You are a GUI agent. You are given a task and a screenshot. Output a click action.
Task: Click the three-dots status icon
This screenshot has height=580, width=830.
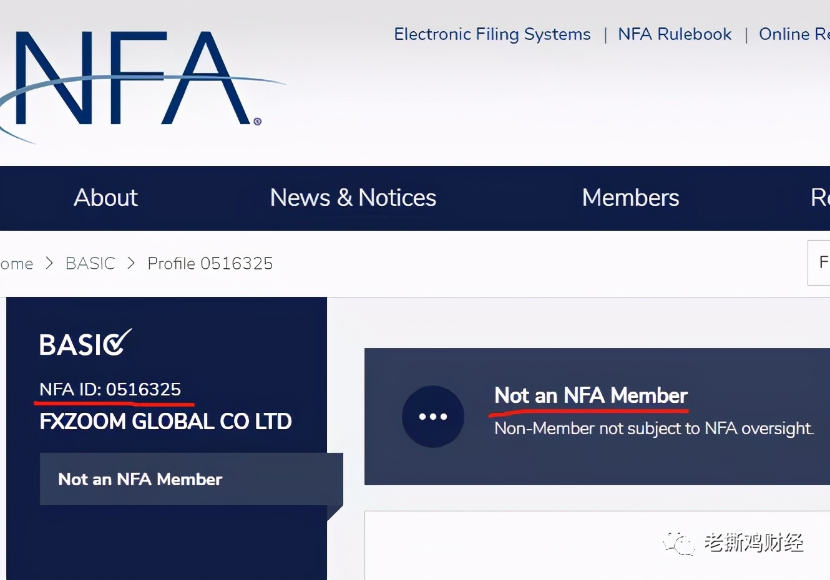tap(433, 417)
